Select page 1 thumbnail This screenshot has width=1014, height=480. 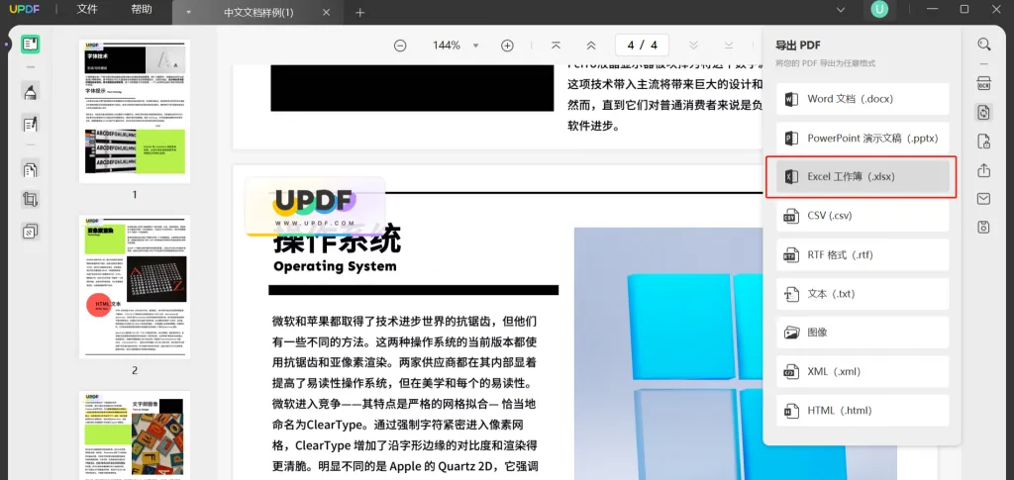[x=135, y=111]
